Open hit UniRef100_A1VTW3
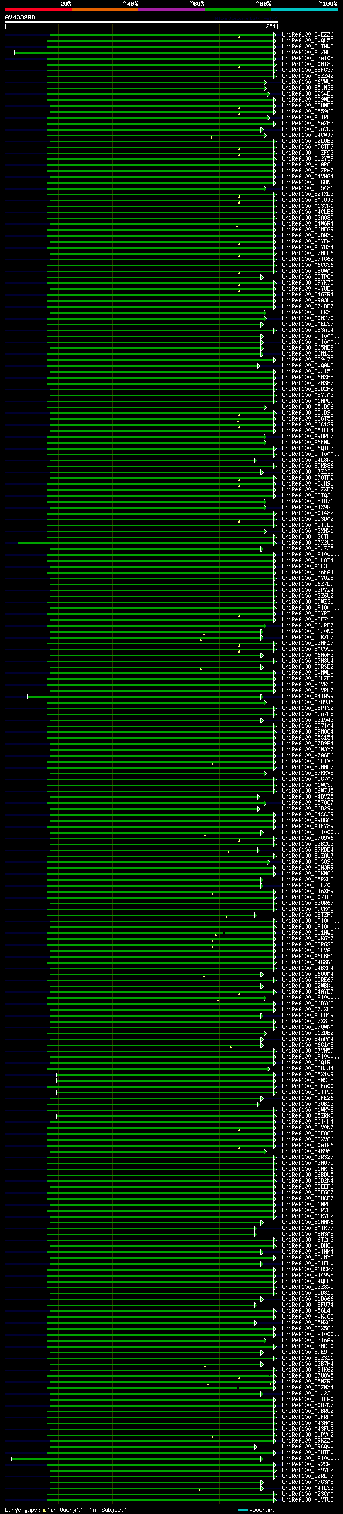This screenshot has height=1514, width=343. pos(307,1499)
